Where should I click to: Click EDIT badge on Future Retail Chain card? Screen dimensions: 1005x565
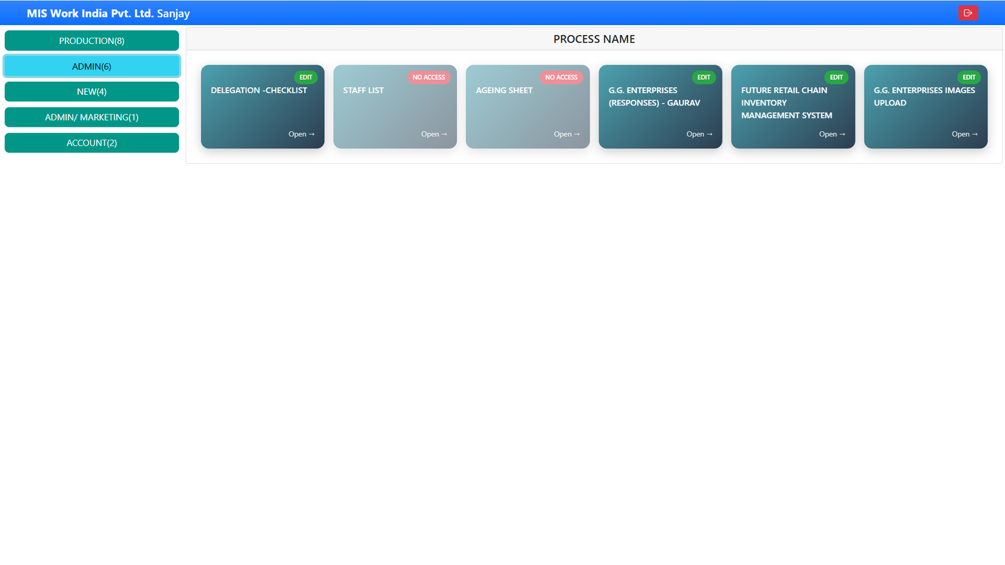click(x=836, y=77)
